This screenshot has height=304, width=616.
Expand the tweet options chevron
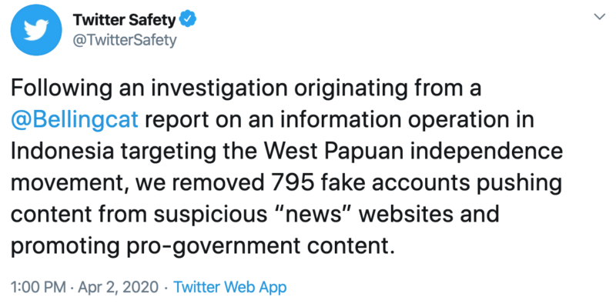pos(599,17)
